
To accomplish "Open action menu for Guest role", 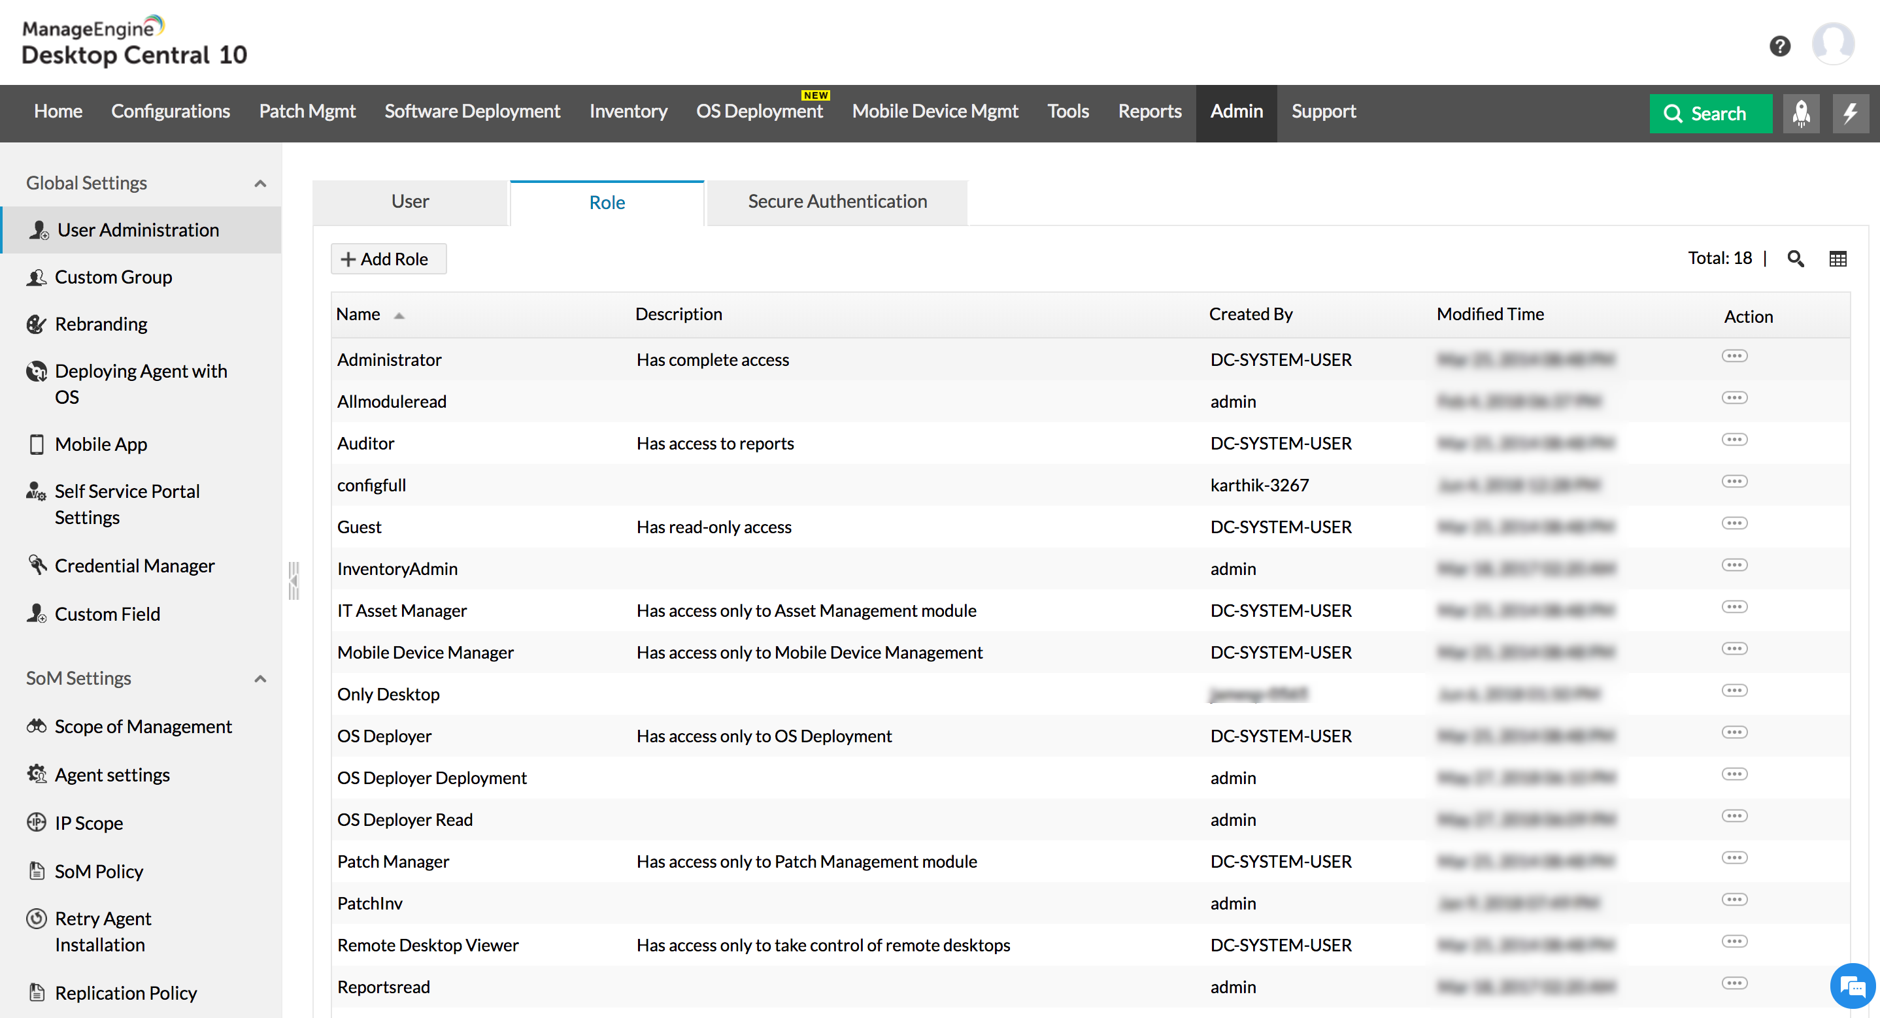I will (1734, 523).
